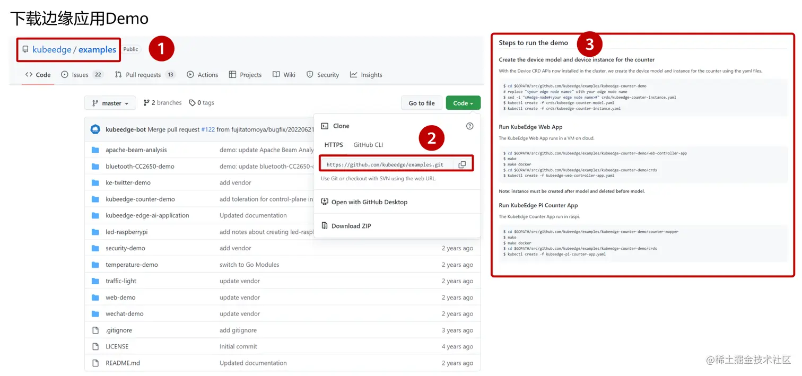
Task: Click the Go to file button
Action: pos(422,103)
